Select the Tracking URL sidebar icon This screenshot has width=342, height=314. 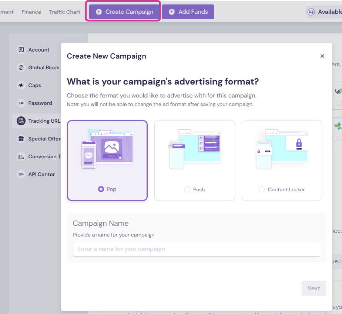point(20,120)
